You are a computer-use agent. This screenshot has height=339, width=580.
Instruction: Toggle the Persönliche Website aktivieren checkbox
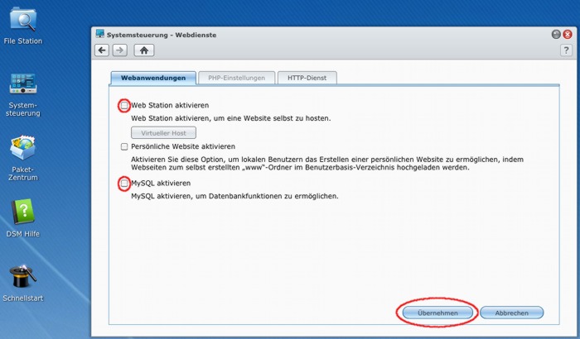click(x=124, y=146)
